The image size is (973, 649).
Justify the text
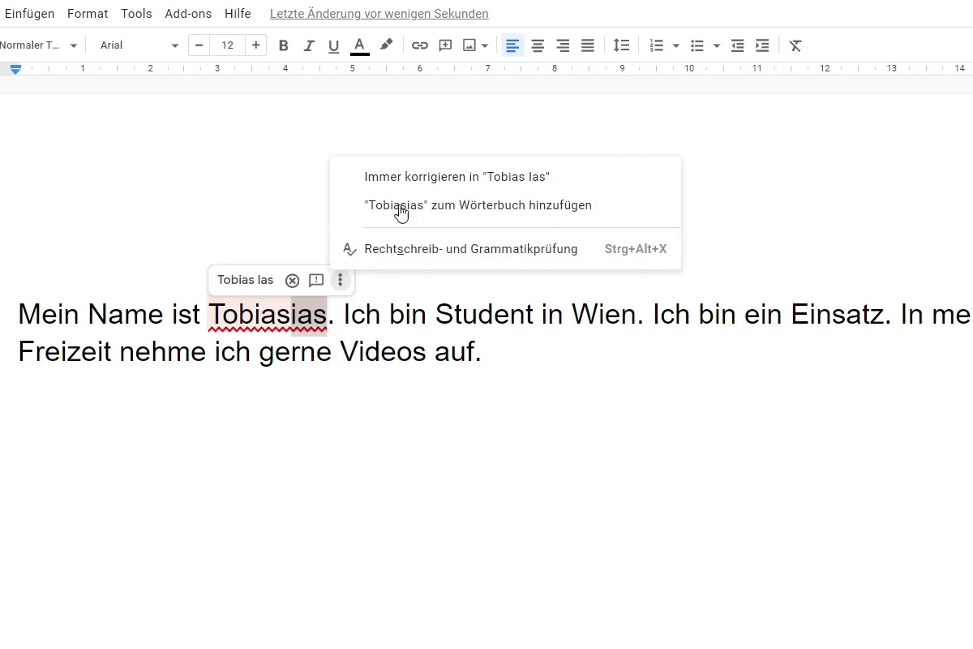pyautogui.click(x=588, y=45)
